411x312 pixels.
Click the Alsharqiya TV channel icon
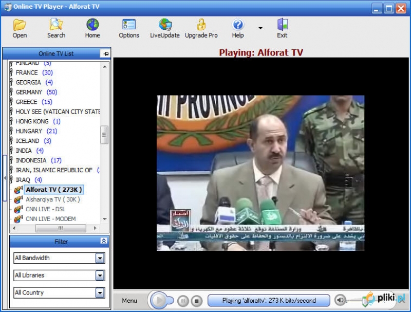(18, 199)
